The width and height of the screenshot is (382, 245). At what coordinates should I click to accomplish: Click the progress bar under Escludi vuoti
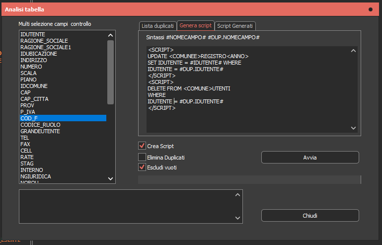(x=249, y=179)
